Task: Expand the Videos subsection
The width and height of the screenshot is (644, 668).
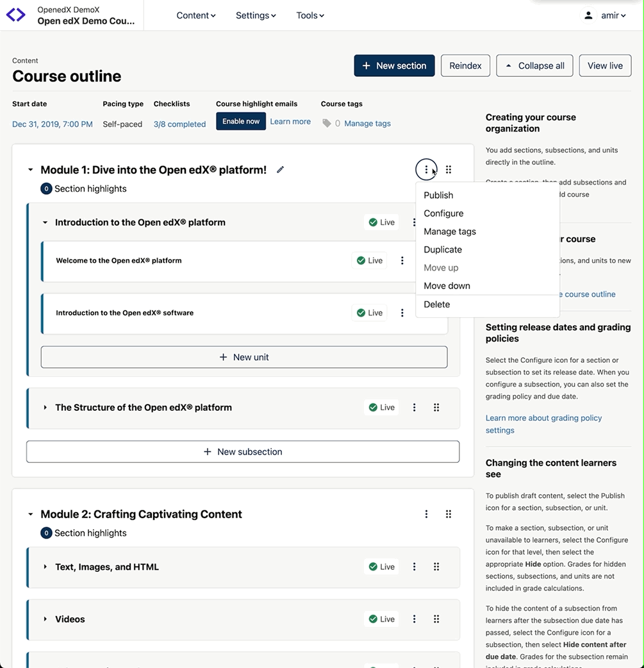Action: (45, 619)
